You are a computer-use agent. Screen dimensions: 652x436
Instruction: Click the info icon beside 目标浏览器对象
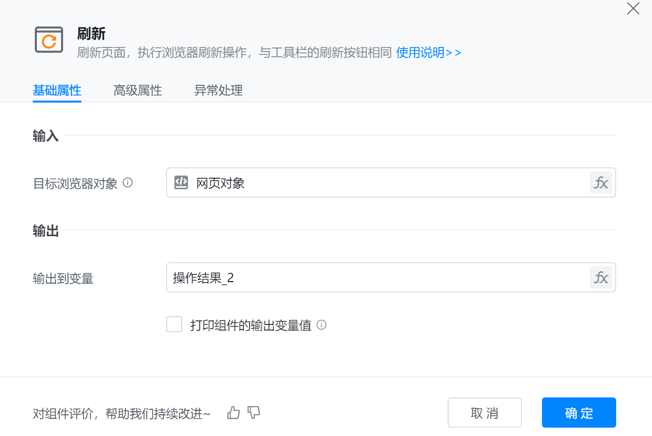point(128,183)
